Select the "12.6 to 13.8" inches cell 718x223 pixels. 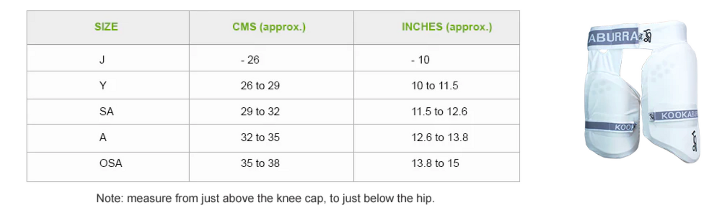click(x=439, y=138)
